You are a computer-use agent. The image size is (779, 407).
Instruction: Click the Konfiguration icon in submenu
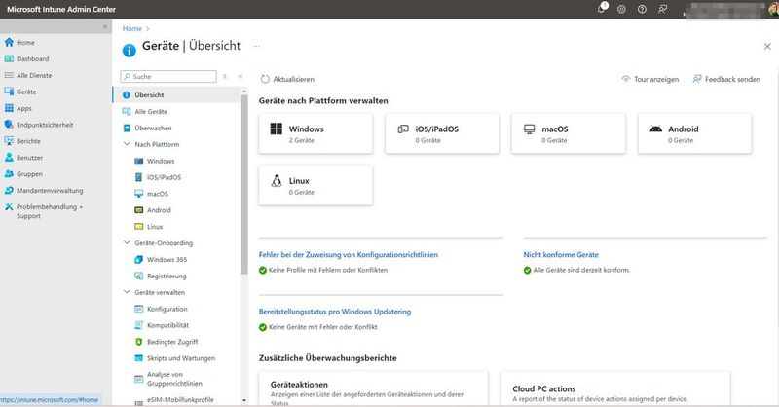point(138,309)
